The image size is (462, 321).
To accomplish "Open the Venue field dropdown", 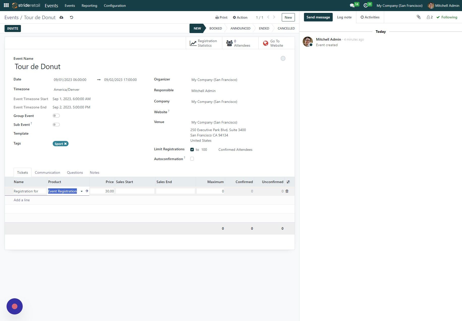I will pyautogui.click(x=238, y=122).
